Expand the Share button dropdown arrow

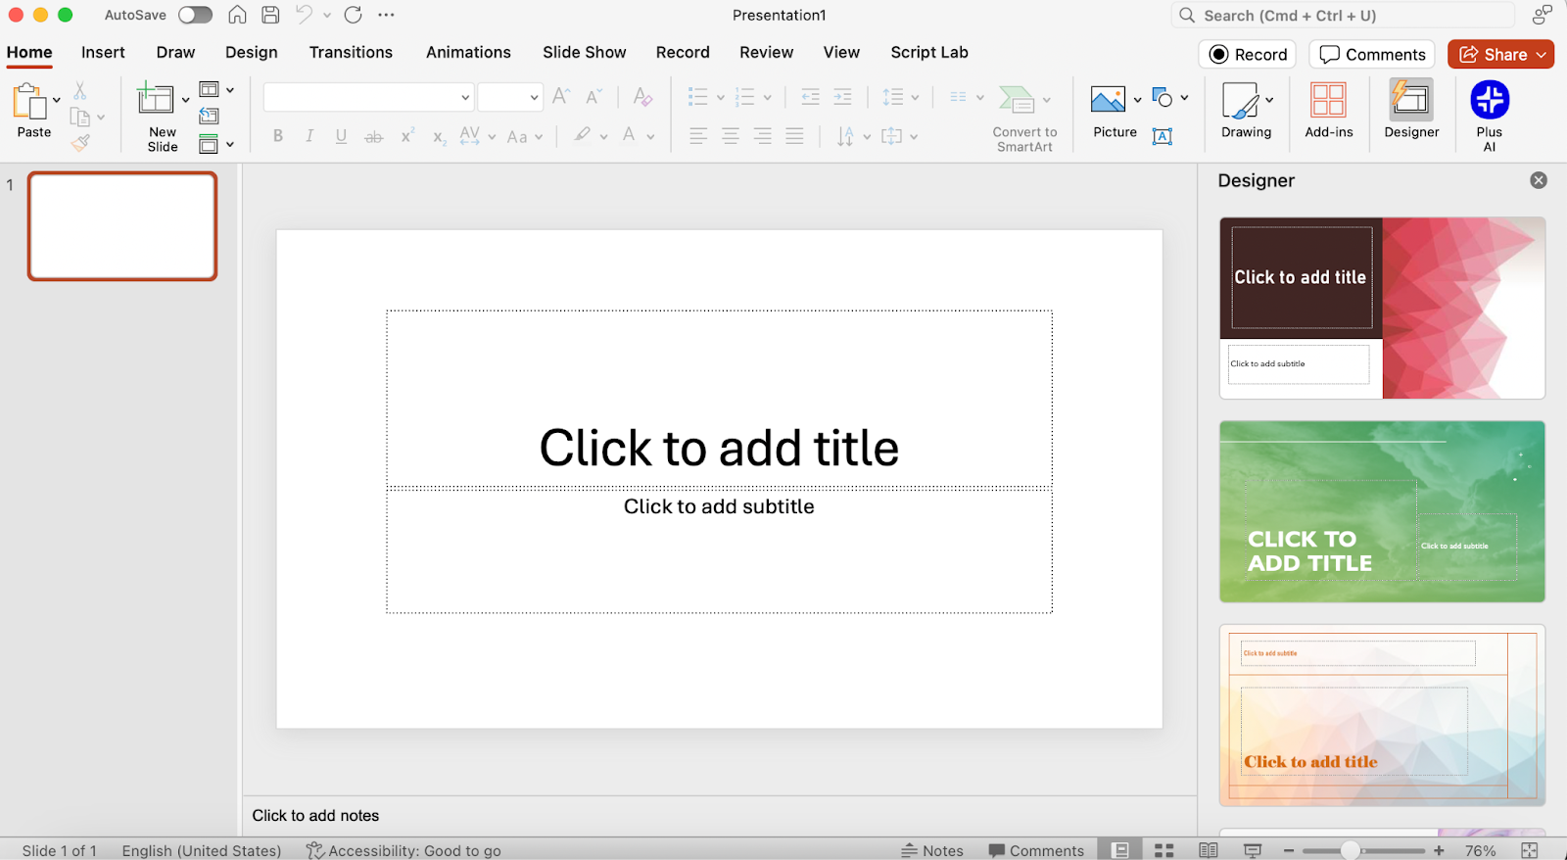click(1542, 55)
